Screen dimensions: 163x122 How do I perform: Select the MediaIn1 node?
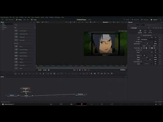click(12, 96)
